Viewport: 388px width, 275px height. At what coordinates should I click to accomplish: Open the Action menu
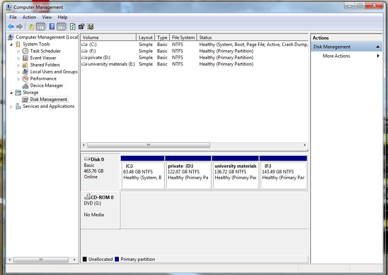pos(29,17)
